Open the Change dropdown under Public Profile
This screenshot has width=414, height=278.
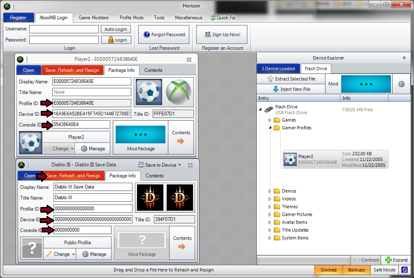pos(73,254)
